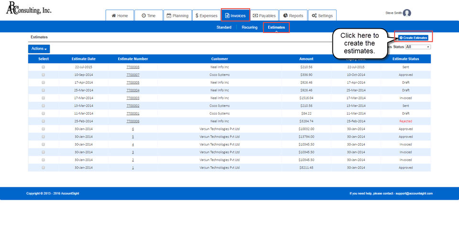Click the Planning calendar icon
Screen dimensions: 459x234
(169, 16)
